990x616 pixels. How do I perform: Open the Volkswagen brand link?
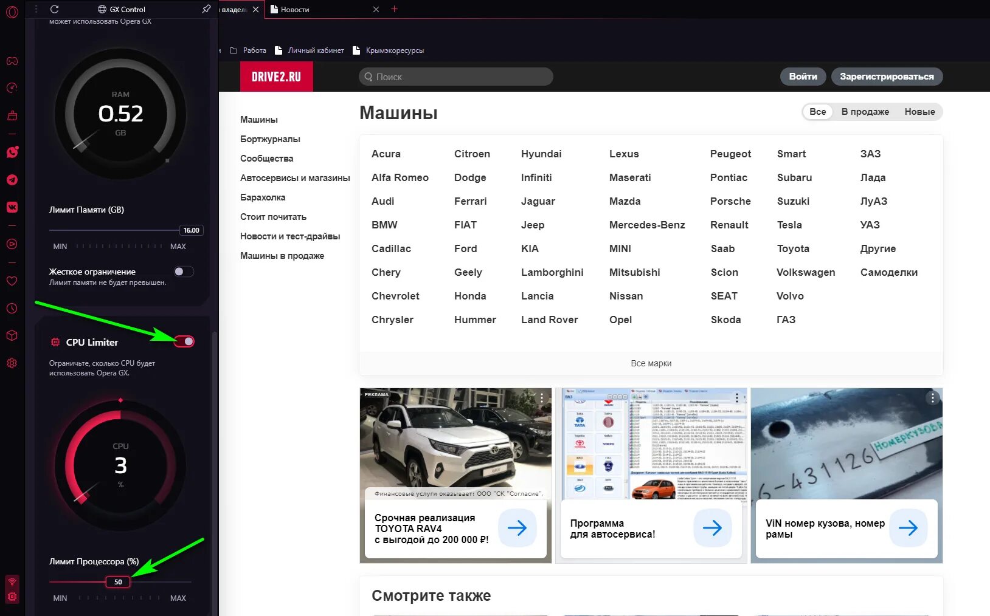pyautogui.click(x=806, y=272)
